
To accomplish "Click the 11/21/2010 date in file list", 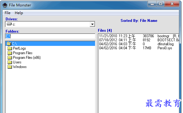I will click(x=108, y=36).
